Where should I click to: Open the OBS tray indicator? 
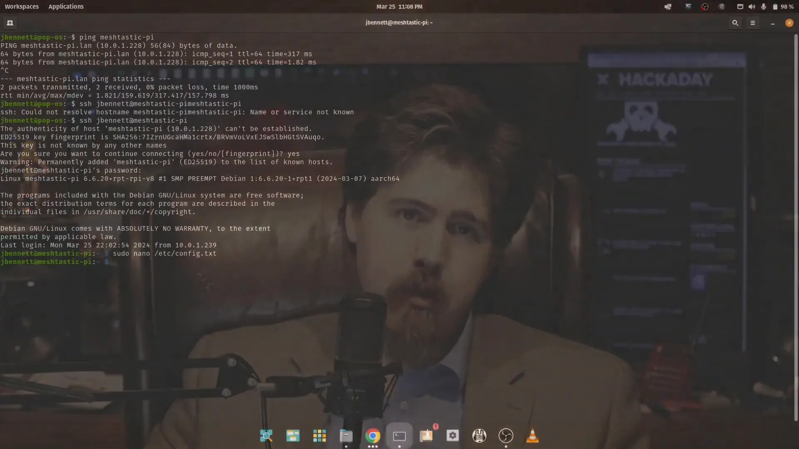tap(705, 7)
